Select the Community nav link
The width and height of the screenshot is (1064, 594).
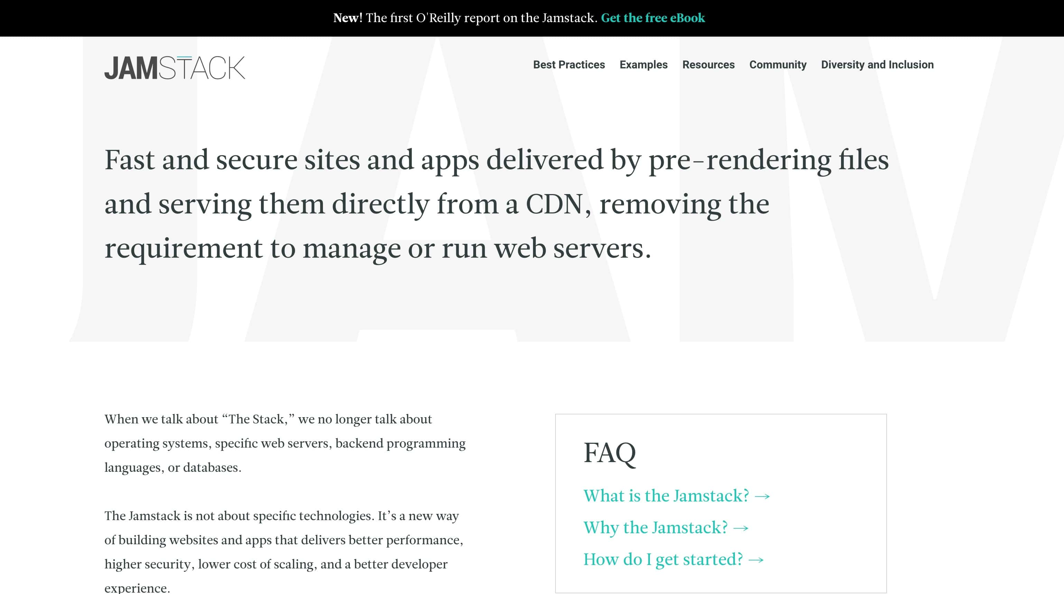click(777, 65)
